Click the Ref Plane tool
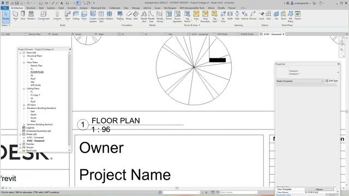Viewport: 349px width, 196px height. click(x=291, y=17)
